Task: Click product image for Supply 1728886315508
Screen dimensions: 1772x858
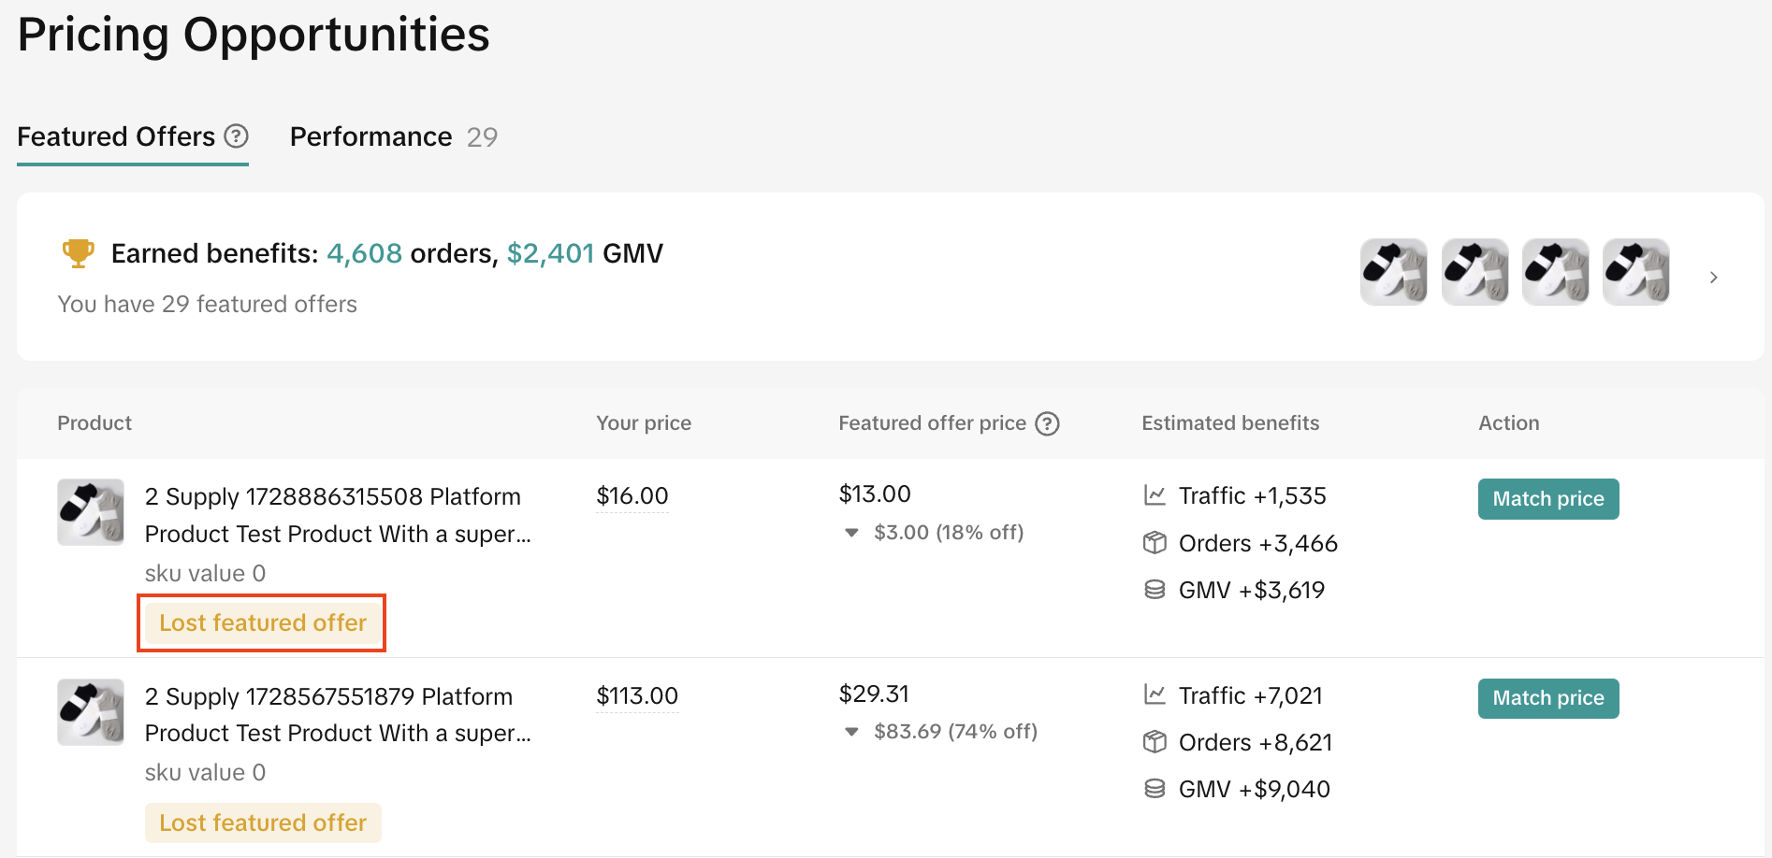Action: pyautogui.click(x=91, y=512)
